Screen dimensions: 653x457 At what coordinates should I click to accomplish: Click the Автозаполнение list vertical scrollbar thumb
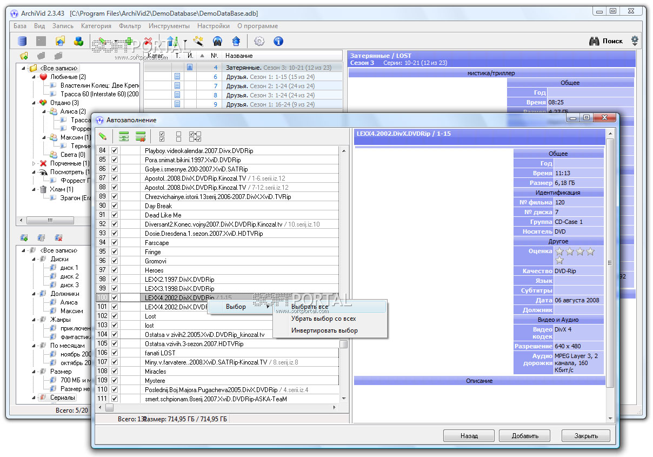pyautogui.click(x=343, y=344)
